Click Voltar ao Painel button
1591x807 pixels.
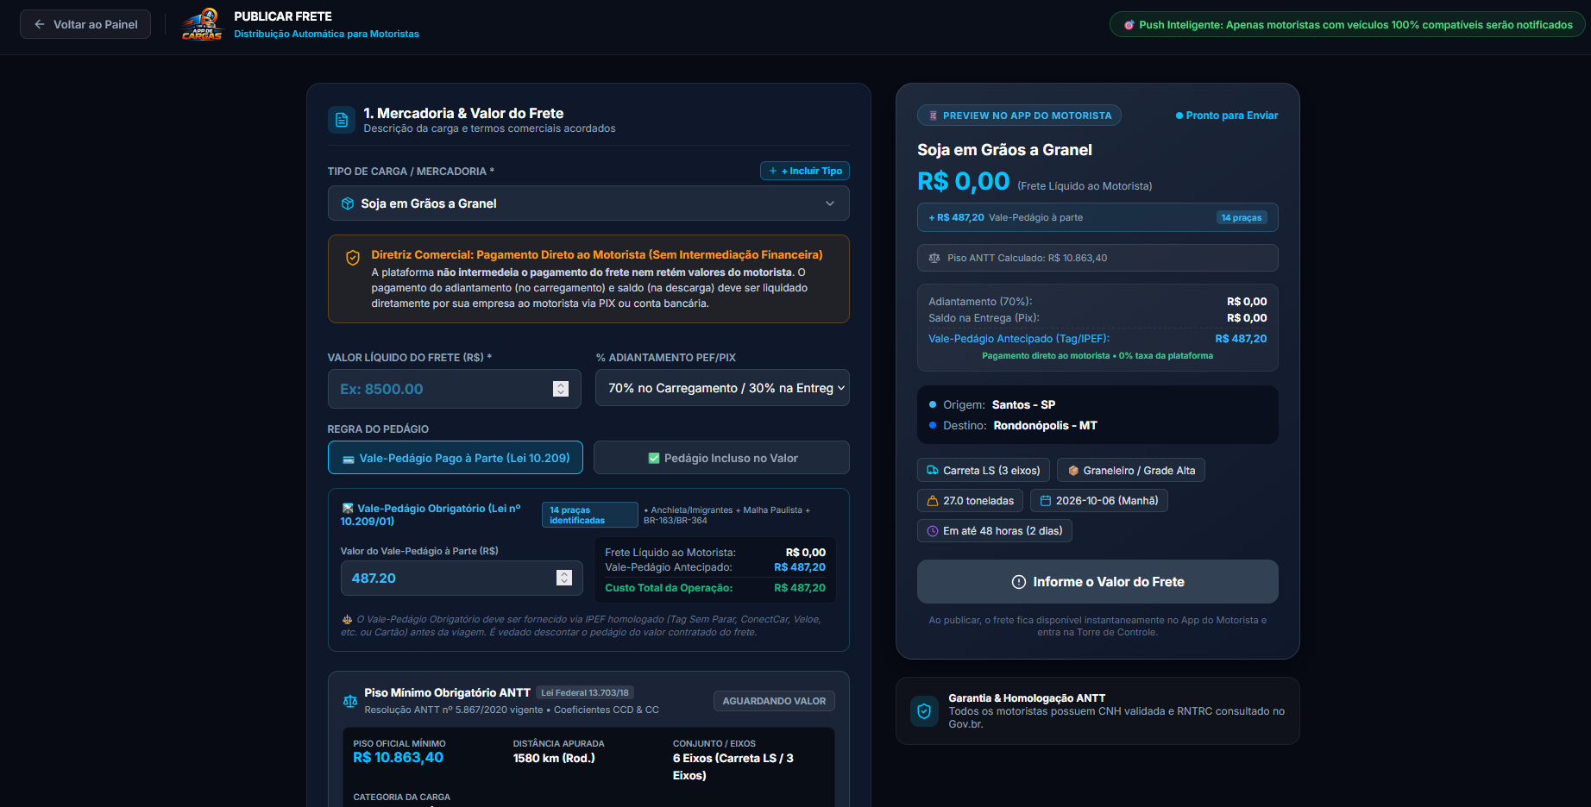(85, 24)
